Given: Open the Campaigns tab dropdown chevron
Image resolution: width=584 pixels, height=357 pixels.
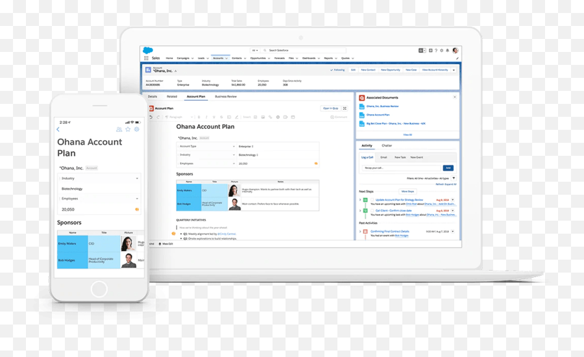Looking at the screenshot, I should coord(193,58).
